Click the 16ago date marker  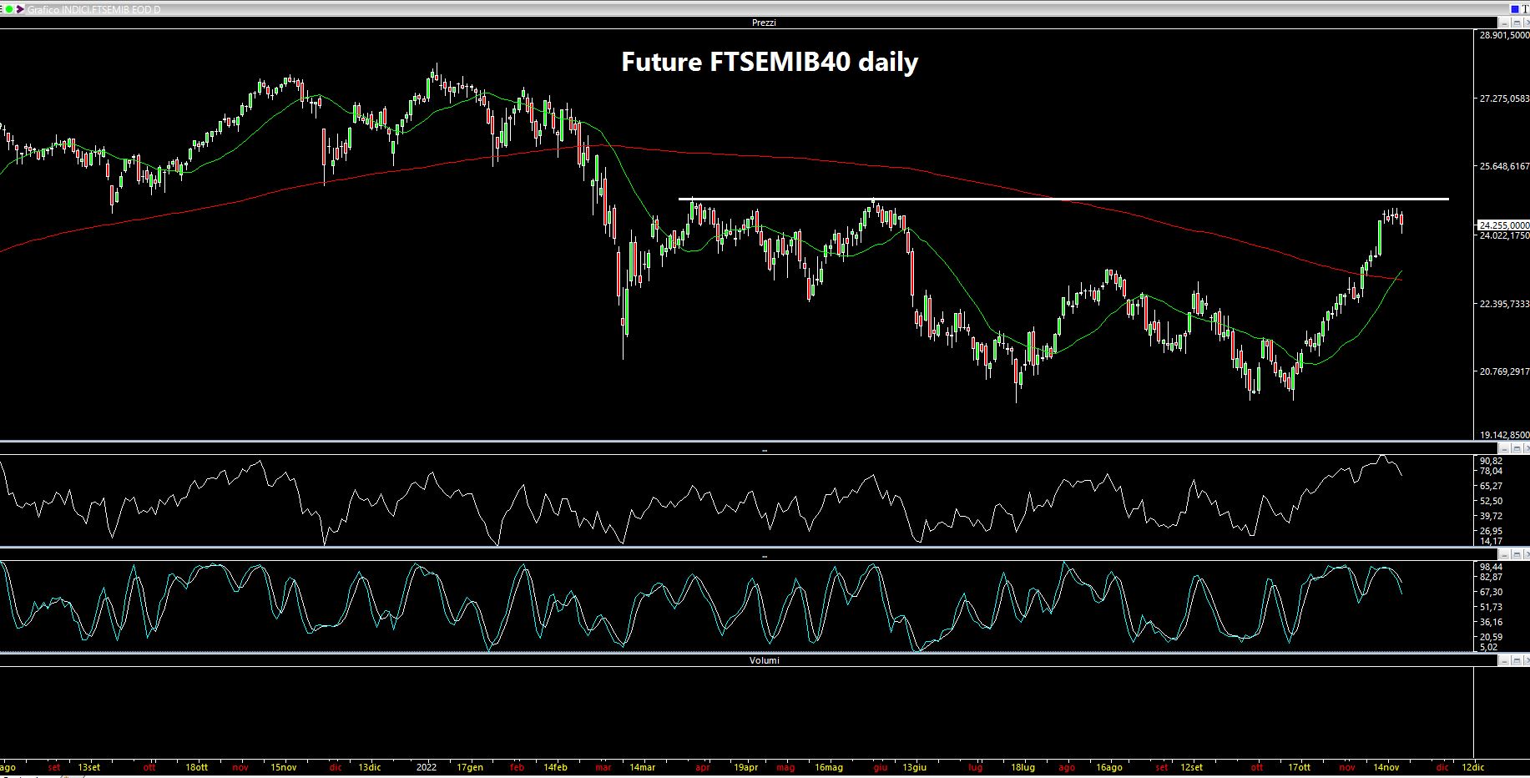[x=1109, y=767]
